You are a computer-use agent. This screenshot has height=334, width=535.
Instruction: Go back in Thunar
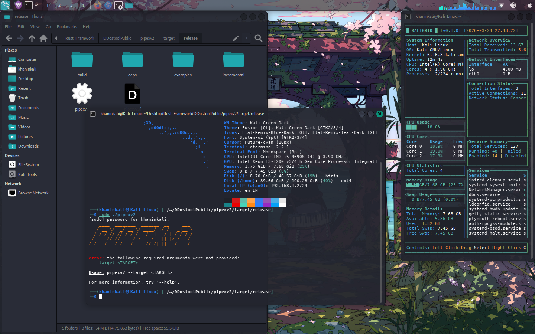point(9,38)
